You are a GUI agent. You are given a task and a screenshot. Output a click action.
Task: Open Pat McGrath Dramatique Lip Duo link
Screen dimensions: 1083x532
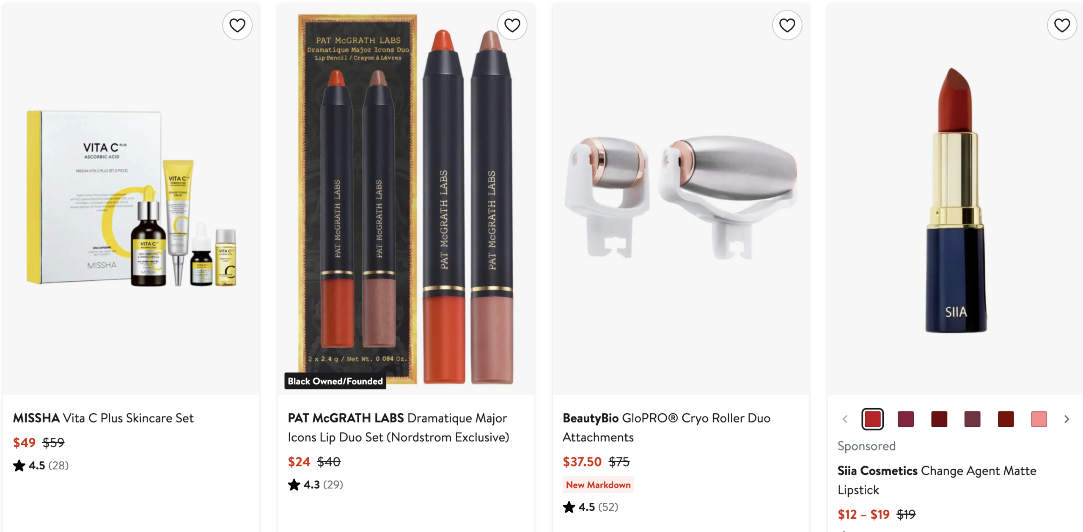[399, 428]
